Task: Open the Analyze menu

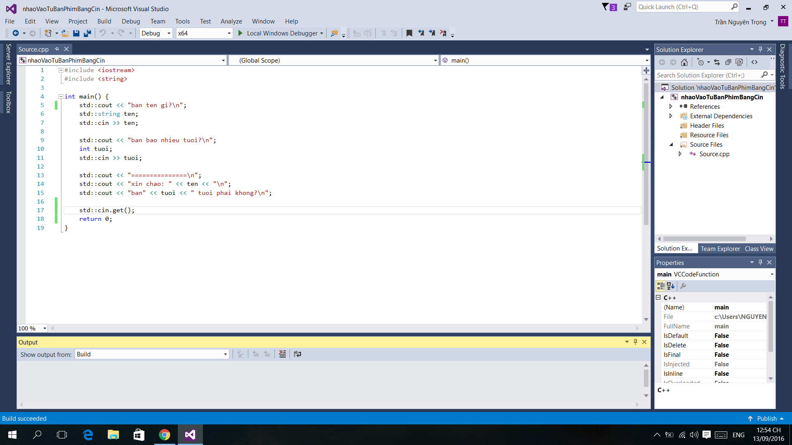Action: pos(231,21)
